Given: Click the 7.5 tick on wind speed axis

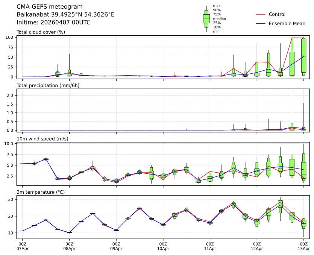Looking at the screenshot, I should click(x=11, y=154).
